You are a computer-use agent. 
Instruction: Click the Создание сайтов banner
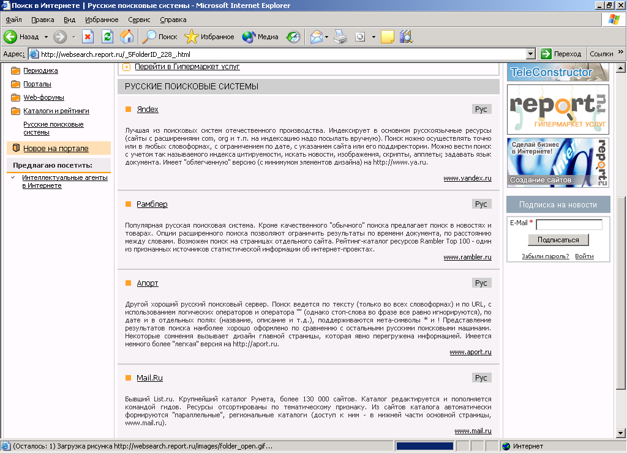click(x=558, y=163)
